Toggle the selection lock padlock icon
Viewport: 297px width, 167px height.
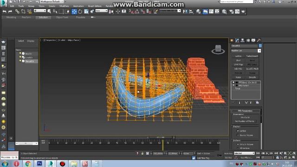(x=142, y=154)
